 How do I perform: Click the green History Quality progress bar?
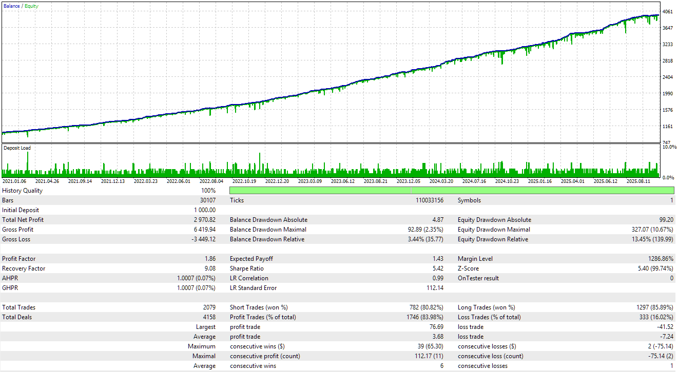coord(452,191)
